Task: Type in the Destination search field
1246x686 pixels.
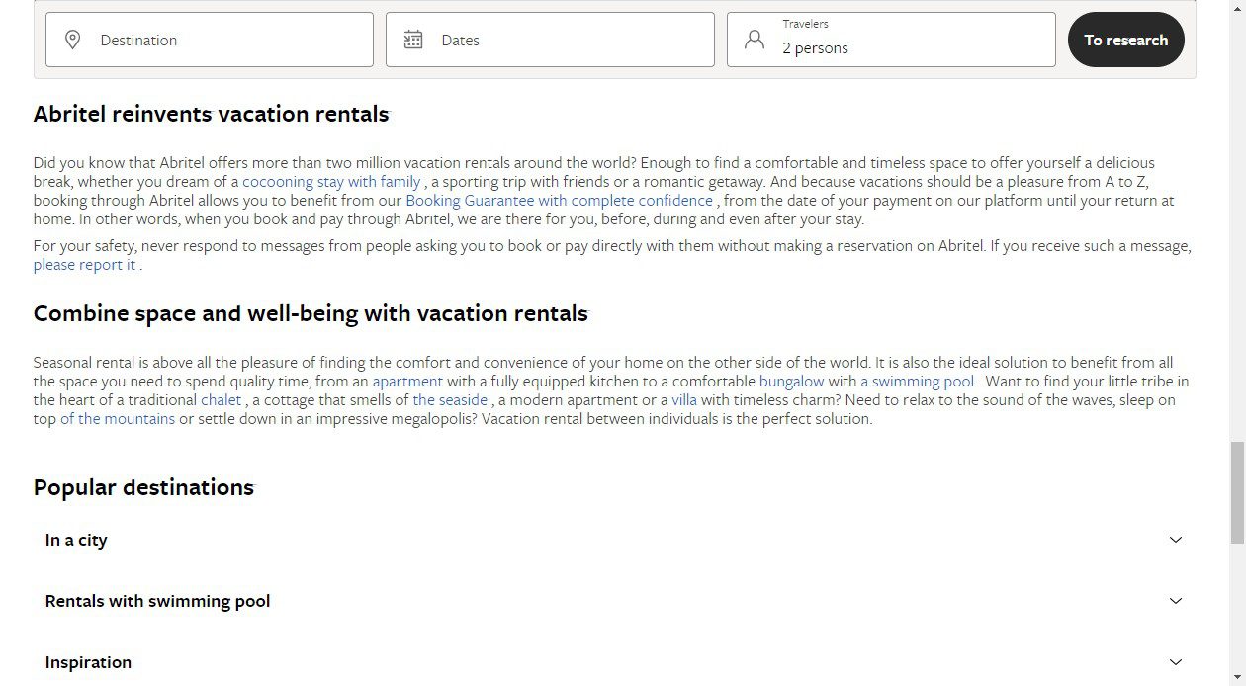Action: (x=227, y=40)
